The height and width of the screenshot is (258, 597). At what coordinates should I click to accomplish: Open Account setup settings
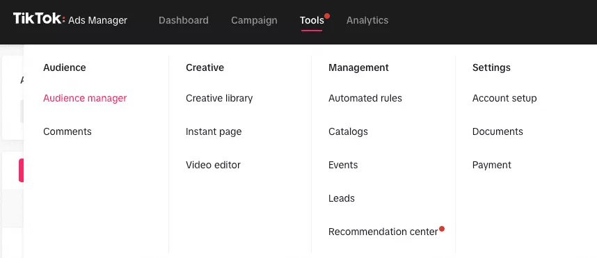pyautogui.click(x=504, y=98)
